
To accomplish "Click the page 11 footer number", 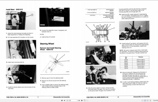I will coord(38,97).
